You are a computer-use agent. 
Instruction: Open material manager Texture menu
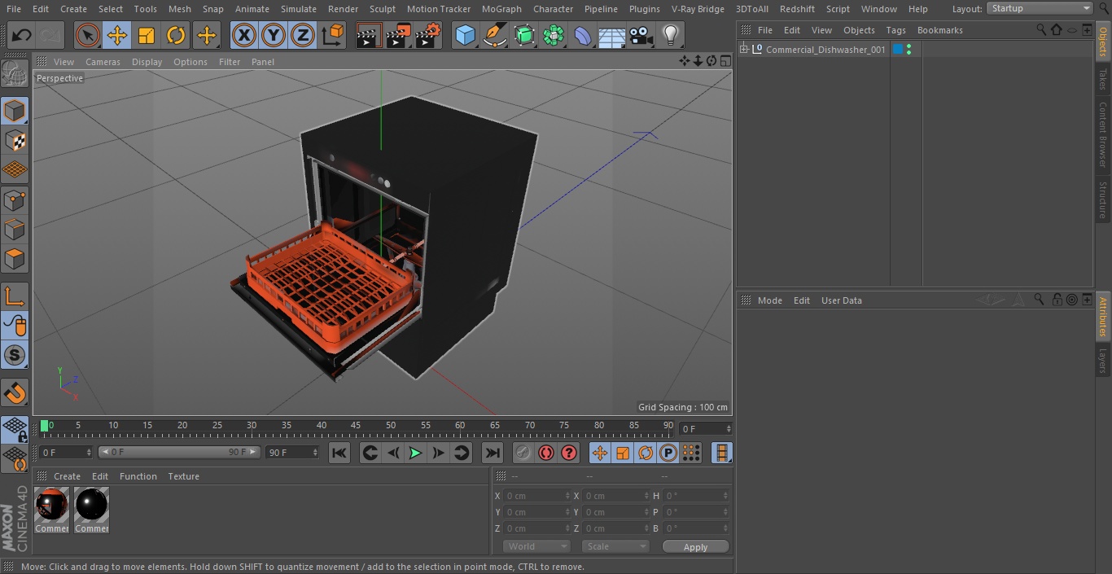(183, 476)
